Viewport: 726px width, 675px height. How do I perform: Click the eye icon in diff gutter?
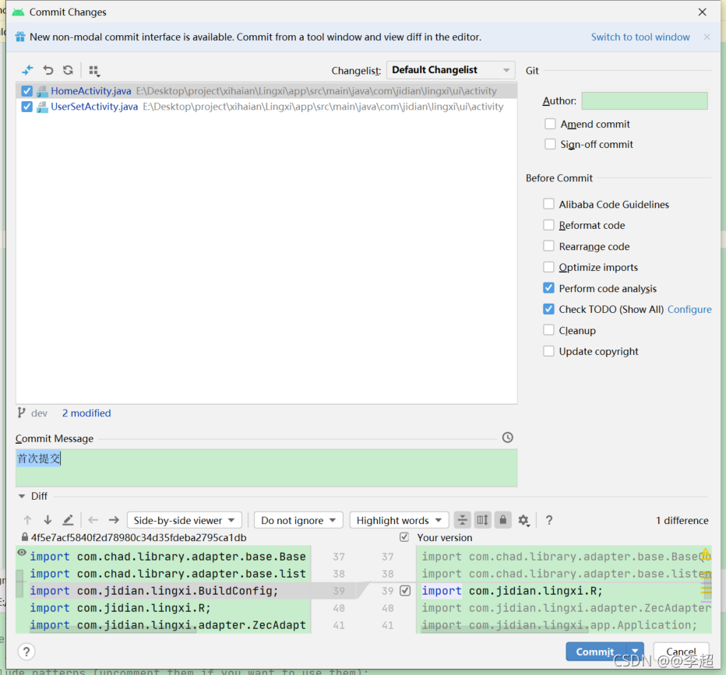coord(22,553)
